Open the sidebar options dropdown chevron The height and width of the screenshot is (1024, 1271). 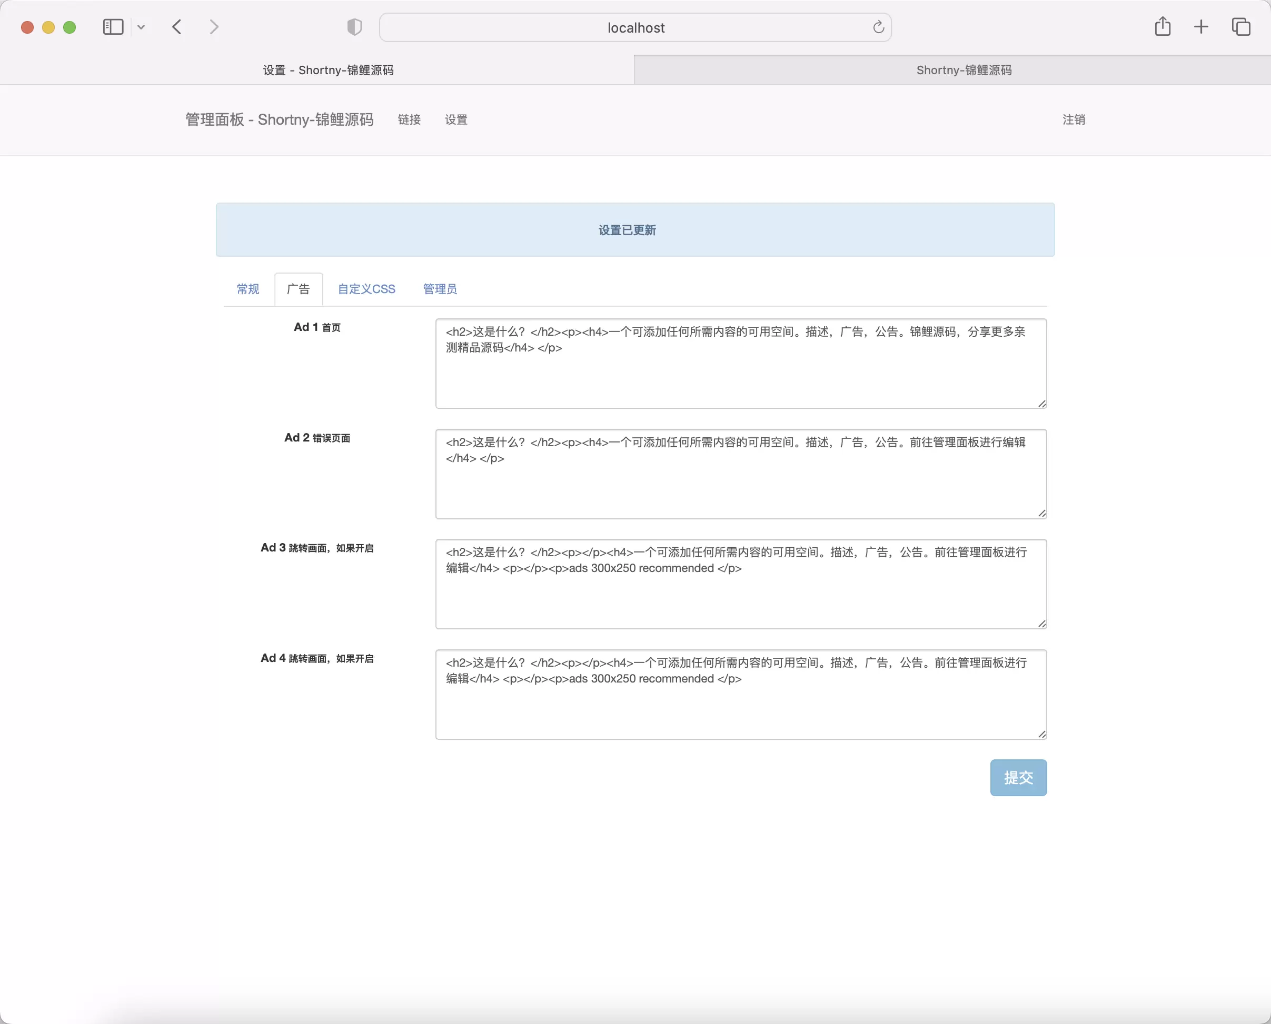141,27
